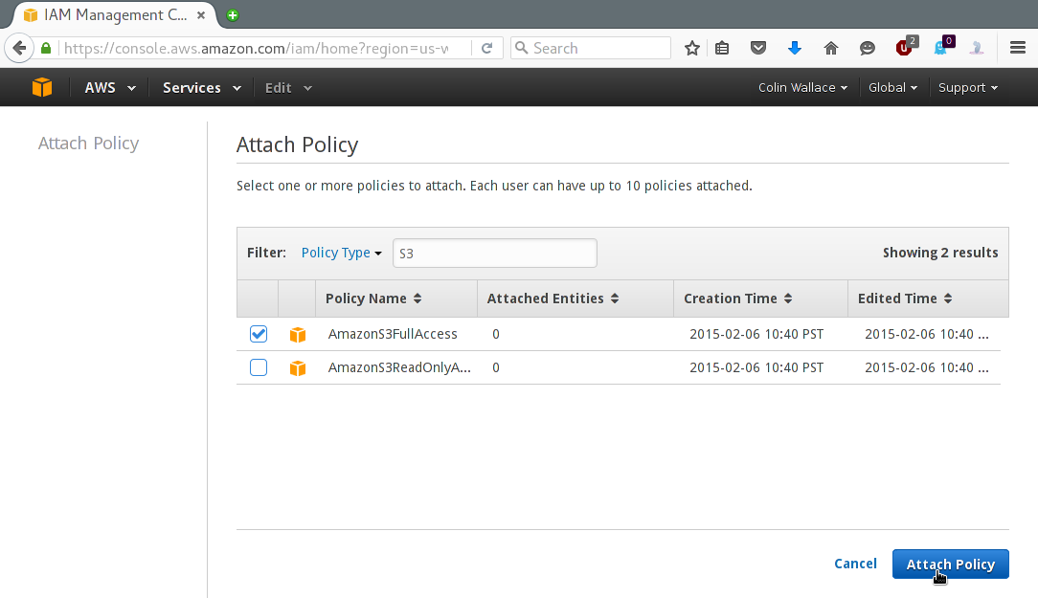The width and height of the screenshot is (1038, 598).
Task: Sort by Attached Entities column
Action: click(553, 299)
